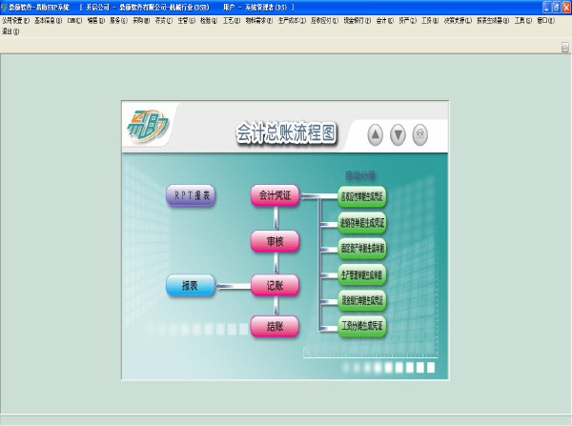Image resolution: width=572 pixels, height=426 pixels.
Task: Open 生产管理单据生成 green button
Action: [x=362, y=274]
